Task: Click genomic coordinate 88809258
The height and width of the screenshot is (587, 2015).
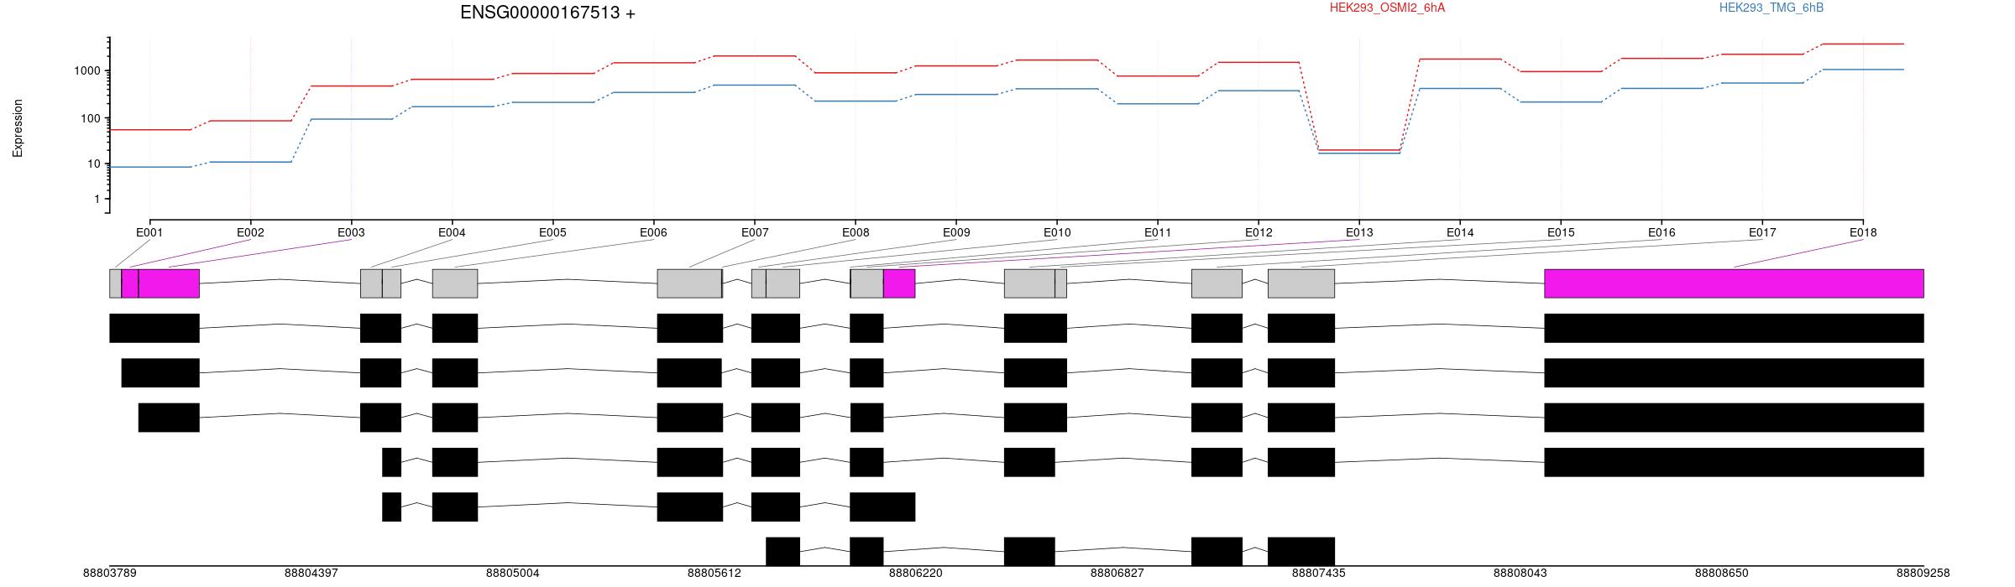Action: coord(1923,574)
